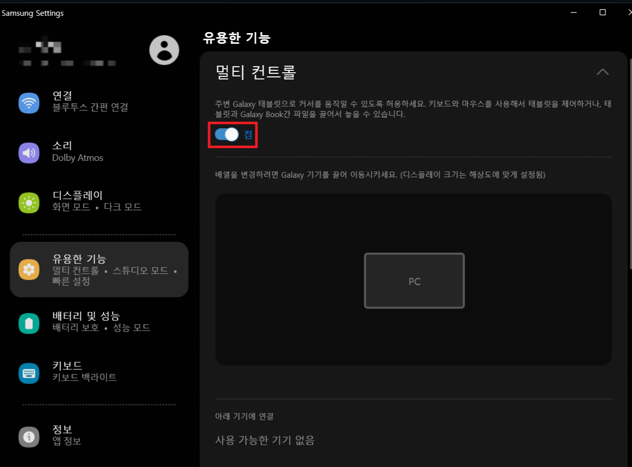Image resolution: width=632 pixels, height=467 pixels.
Task: Click the 켬 status label
Action: tap(248, 134)
